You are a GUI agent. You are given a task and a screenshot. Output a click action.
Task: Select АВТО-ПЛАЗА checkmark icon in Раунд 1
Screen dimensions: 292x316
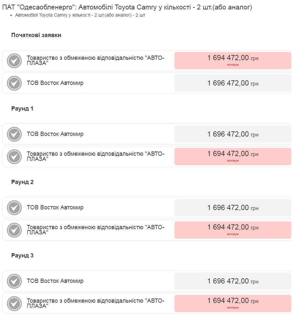point(14,157)
